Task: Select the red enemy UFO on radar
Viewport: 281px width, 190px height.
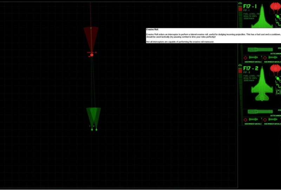Action: (92, 55)
